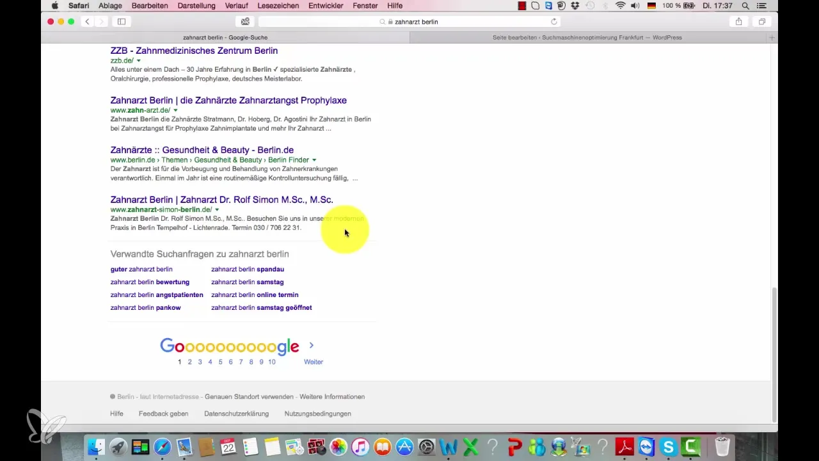Viewport: 819px width, 461px height.
Task: Open Calendar icon in the Dock
Action: pos(228,446)
